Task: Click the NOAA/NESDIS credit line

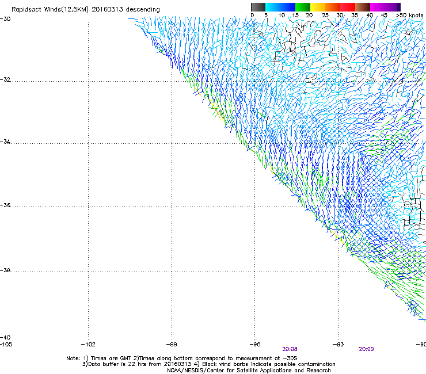Action: click(249, 371)
